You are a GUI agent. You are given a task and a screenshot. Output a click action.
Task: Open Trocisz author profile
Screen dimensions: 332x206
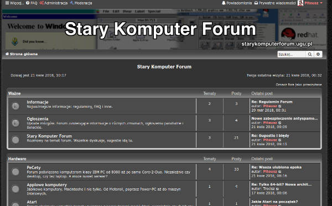point(269,189)
